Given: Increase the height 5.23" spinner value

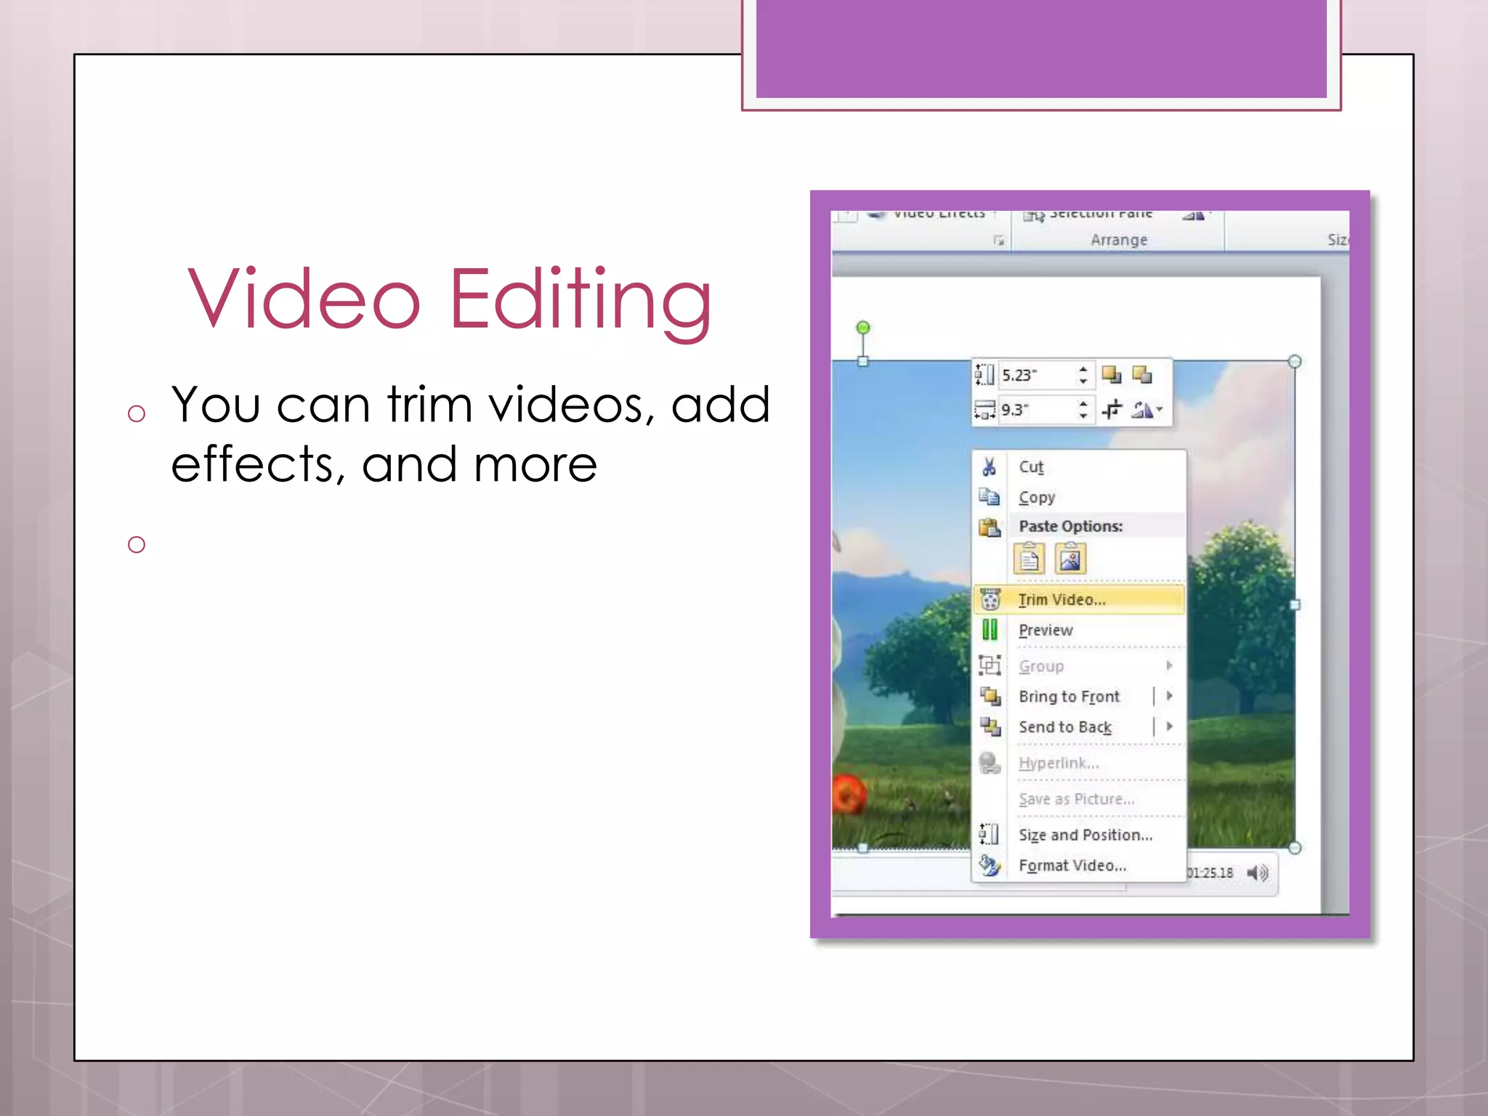Looking at the screenshot, I should [x=1083, y=369].
